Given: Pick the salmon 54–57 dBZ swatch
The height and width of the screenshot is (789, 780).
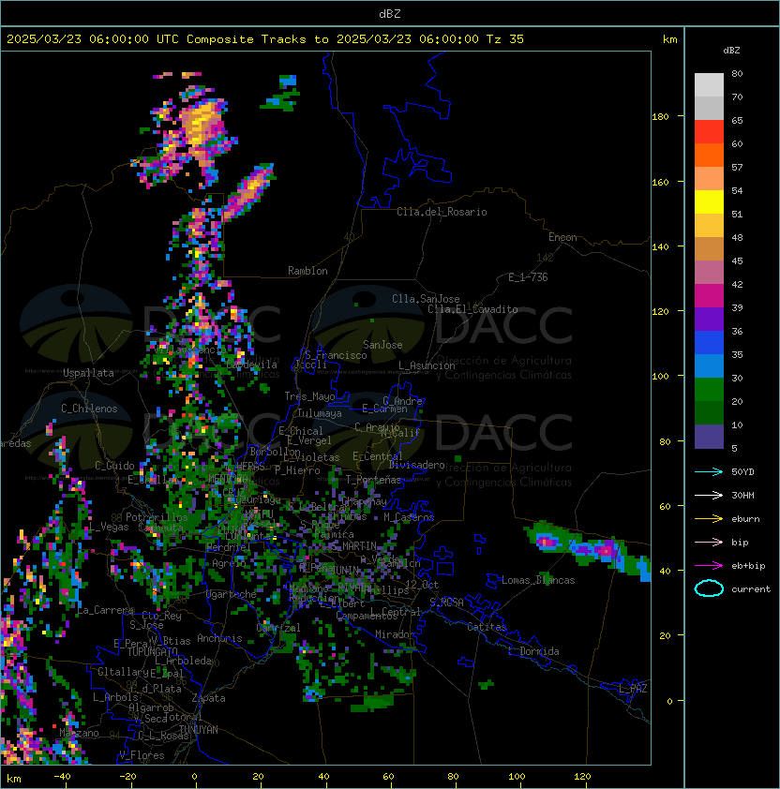Looking at the screenshot, I should pyautogui.click(x=709, y=179).
